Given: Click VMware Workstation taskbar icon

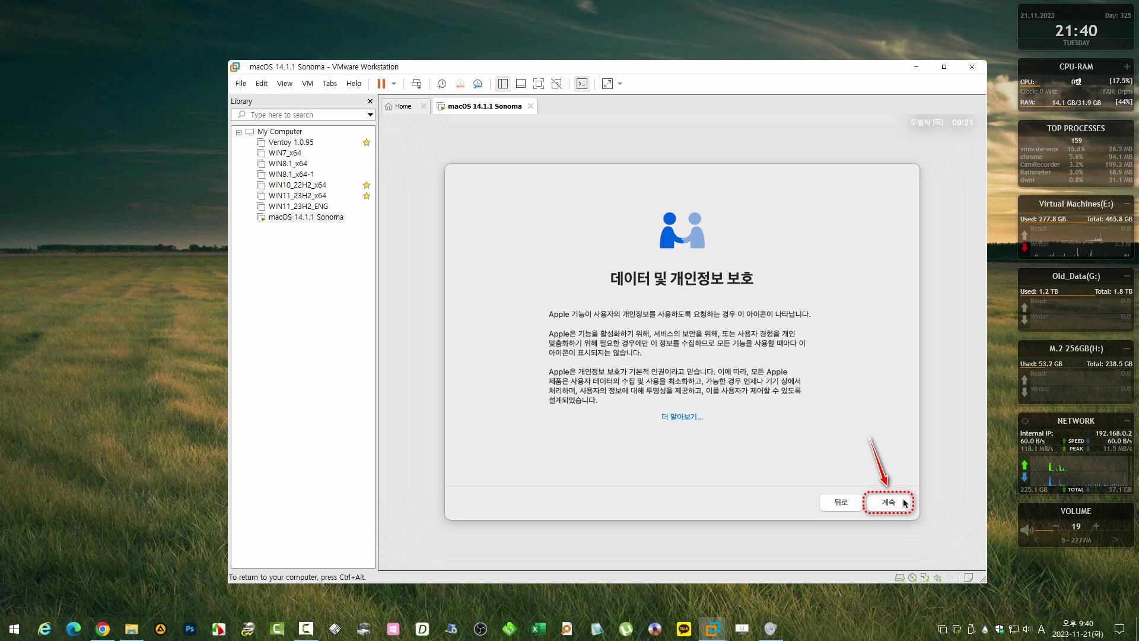Looking at the screenshot, I should pos(712,629).
